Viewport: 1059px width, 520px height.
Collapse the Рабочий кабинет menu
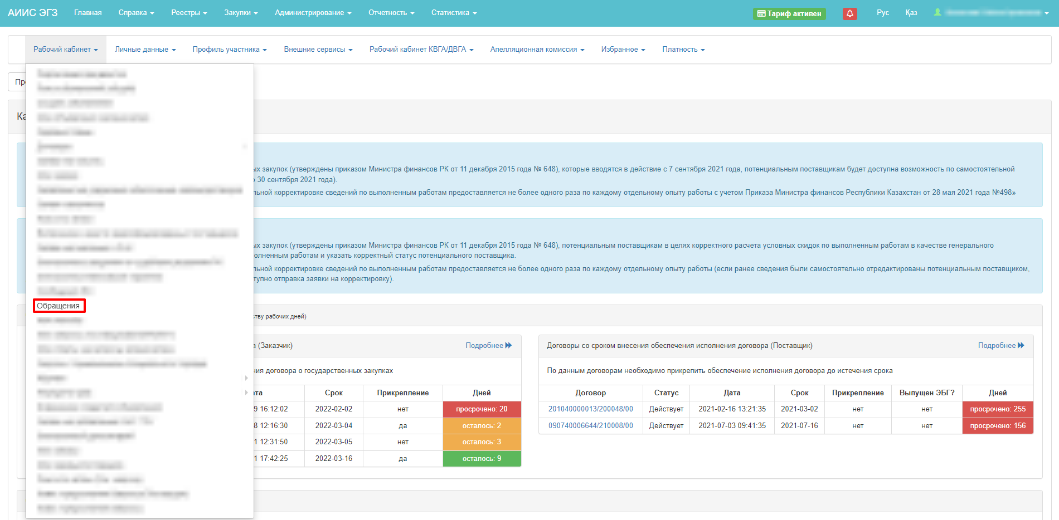(x=66, y=50)
